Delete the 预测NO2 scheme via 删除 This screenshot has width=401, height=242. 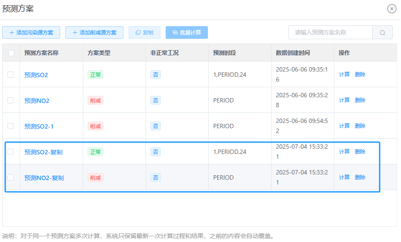[360, 100]
